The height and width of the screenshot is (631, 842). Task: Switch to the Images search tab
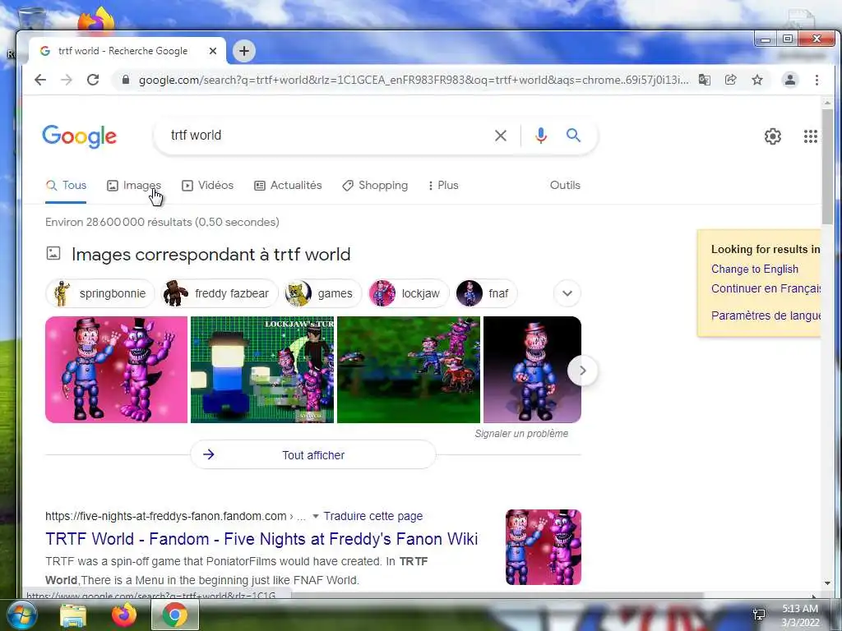click(134, 185)
